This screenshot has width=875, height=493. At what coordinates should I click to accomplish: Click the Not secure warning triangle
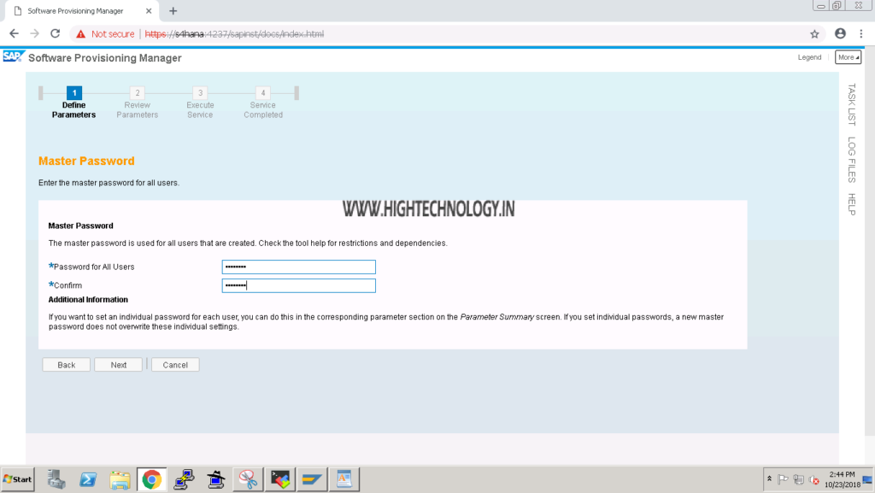(x=81, y=34)
